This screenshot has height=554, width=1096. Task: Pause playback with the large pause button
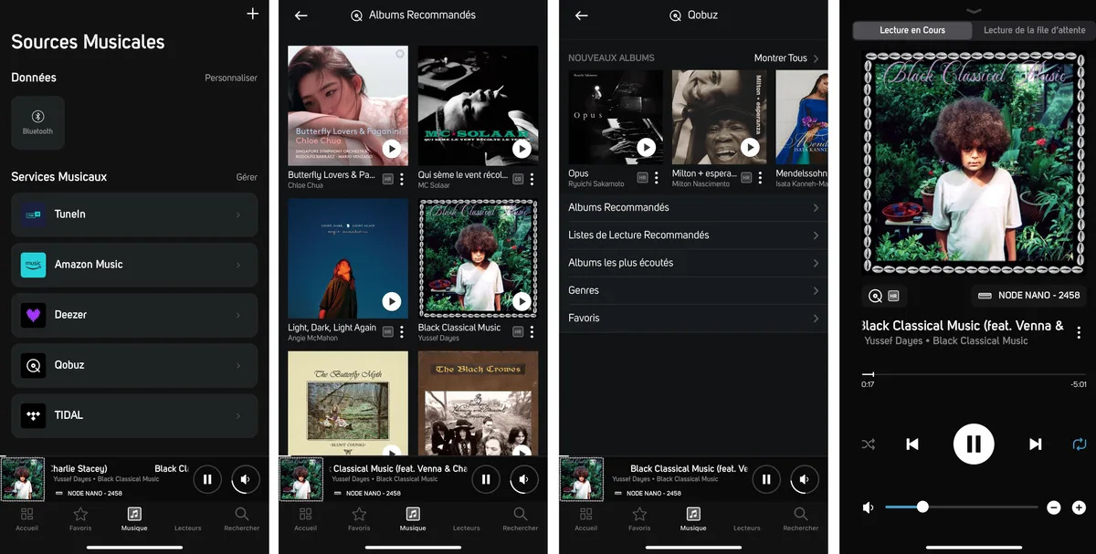tap(974, 444)
